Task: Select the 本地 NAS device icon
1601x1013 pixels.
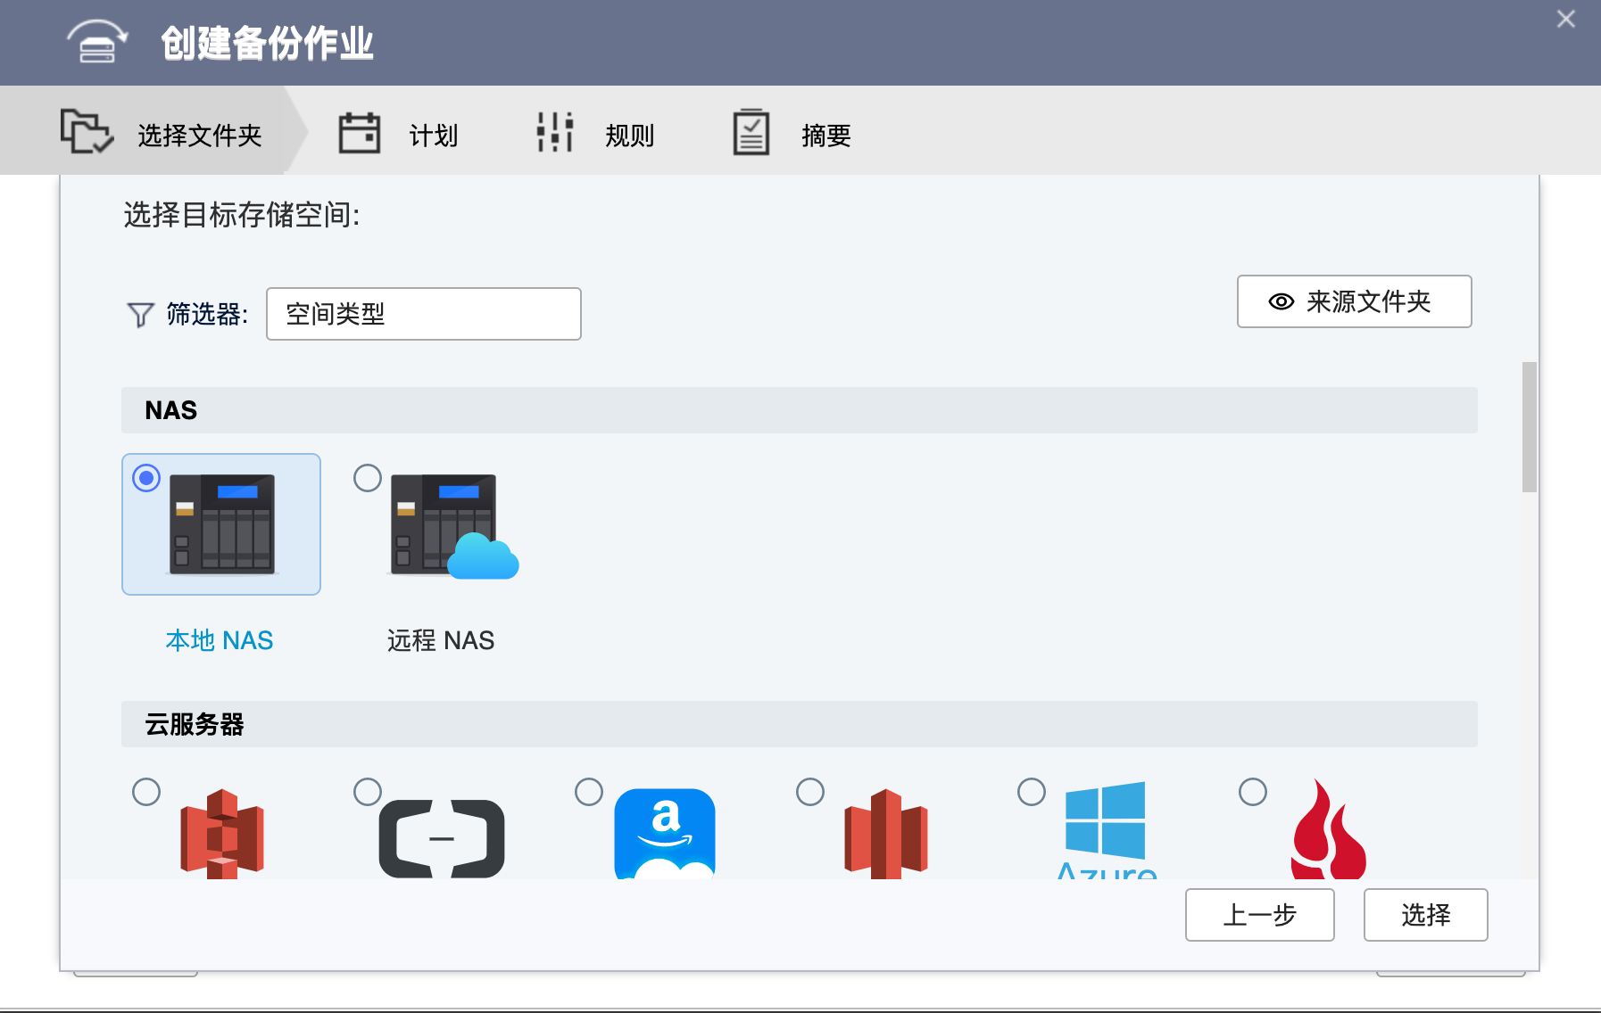Action: pos(220,524)
